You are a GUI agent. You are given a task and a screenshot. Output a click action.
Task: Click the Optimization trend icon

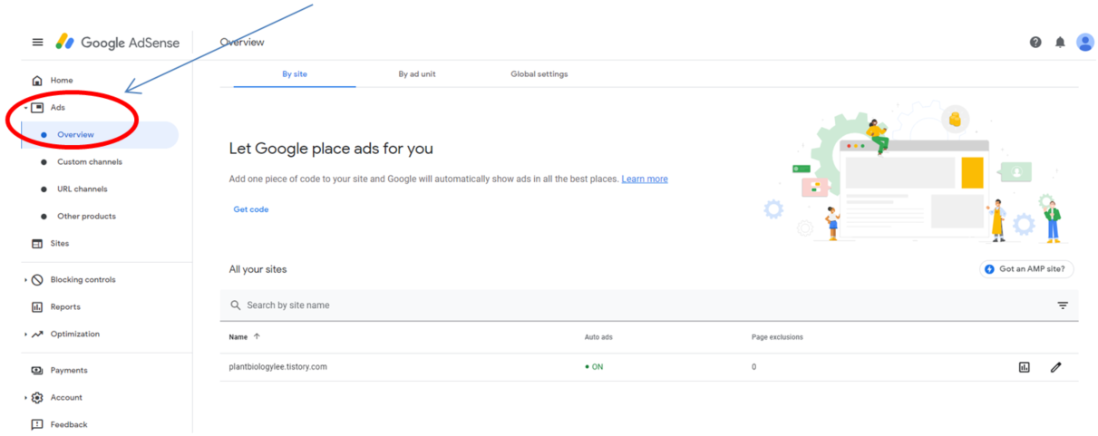37,334
